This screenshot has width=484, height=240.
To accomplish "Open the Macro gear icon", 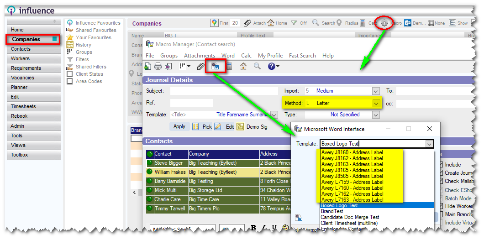I will (x=384, y=23).
